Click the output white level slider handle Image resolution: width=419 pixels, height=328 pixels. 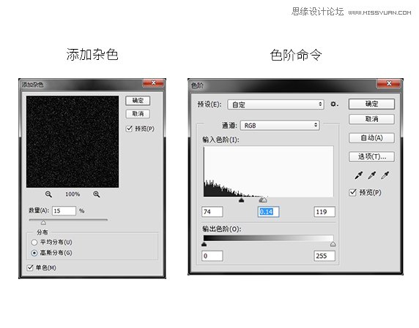tap(333, 244)
